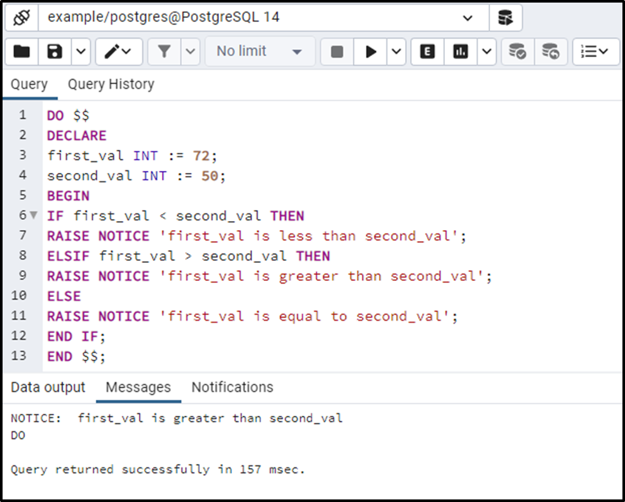625x502 pixels.
Task: Open the No limit rows dropdown
Action: [x=257, y=51]
